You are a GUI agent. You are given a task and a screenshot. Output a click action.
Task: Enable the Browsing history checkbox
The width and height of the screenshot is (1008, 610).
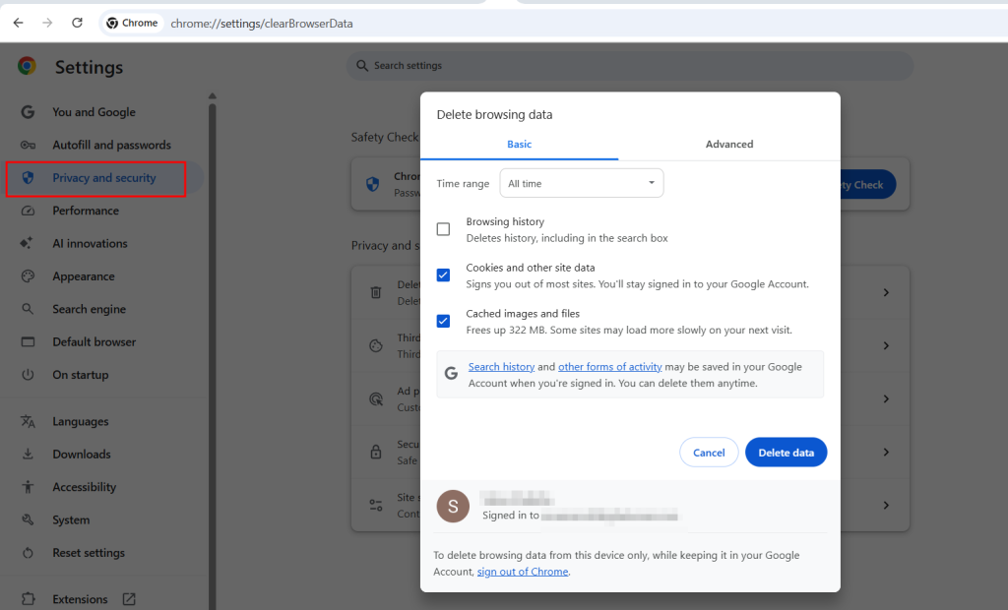click(x=443, y=229)
